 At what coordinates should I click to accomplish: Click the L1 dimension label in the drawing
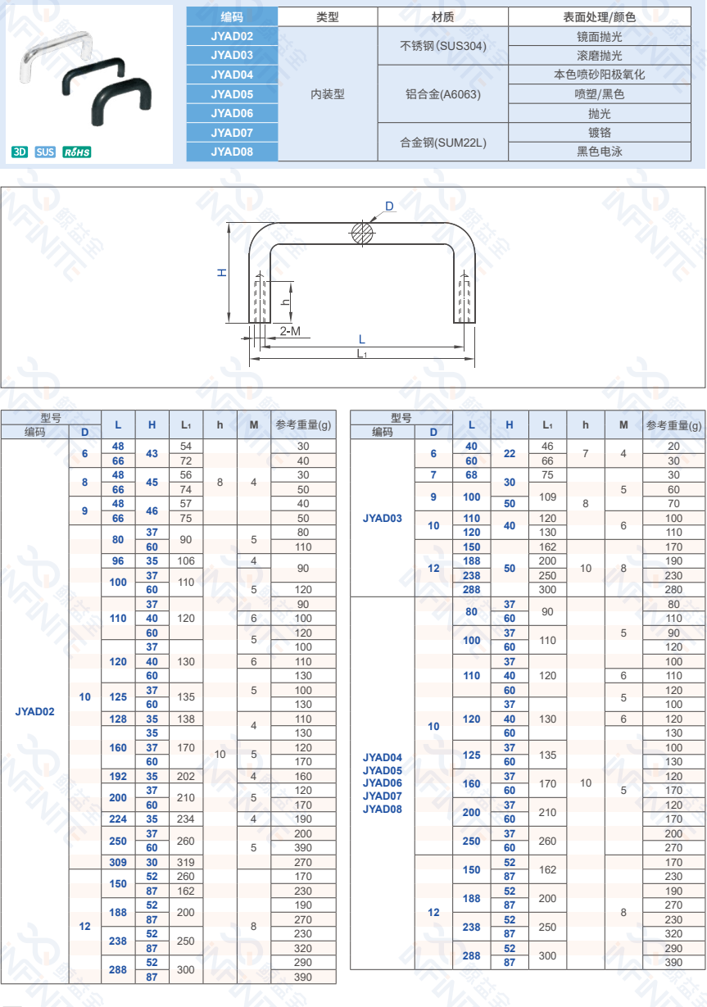pos(361,353)
